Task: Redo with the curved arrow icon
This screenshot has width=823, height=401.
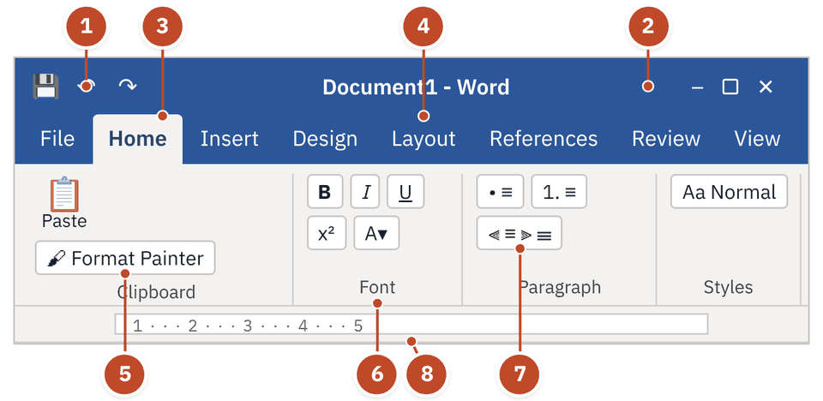Action: (x=128, y=86)
